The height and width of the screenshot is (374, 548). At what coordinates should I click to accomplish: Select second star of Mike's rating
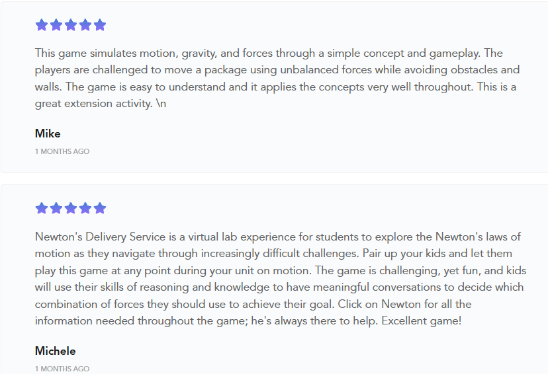pyautogui.click(x=56, y=25)
